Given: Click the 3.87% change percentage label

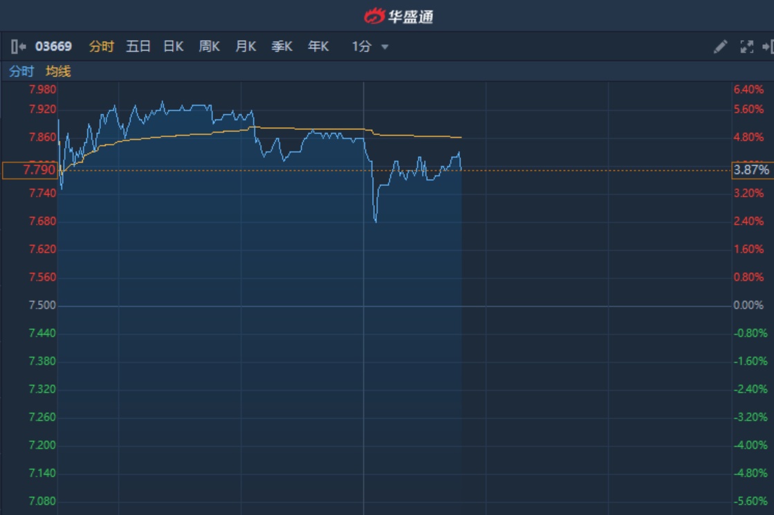Looking at the screenshot, I should coord(750,170).
